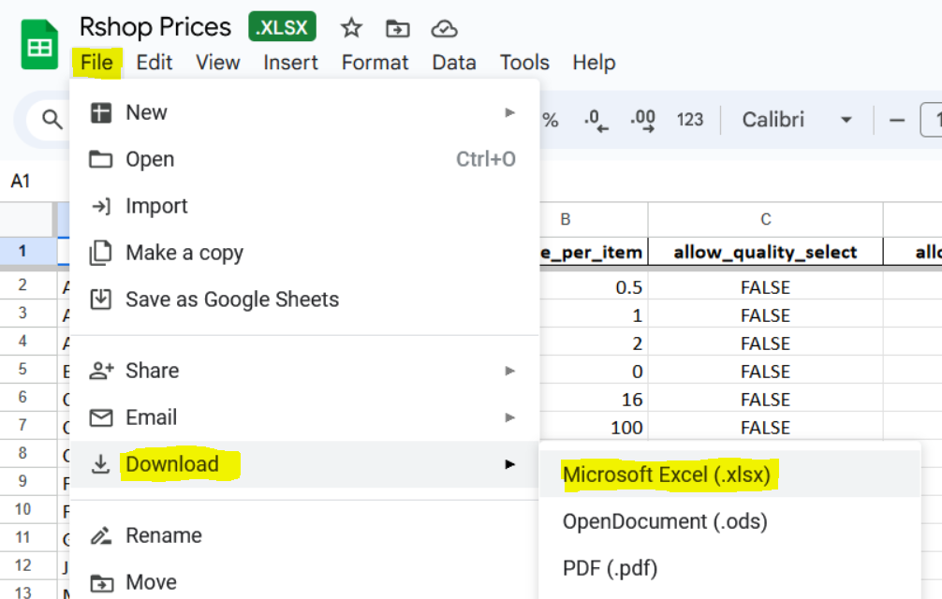The image size is (942, 599).
Task: Click the Google Sheets home logo
Action: 39,45
